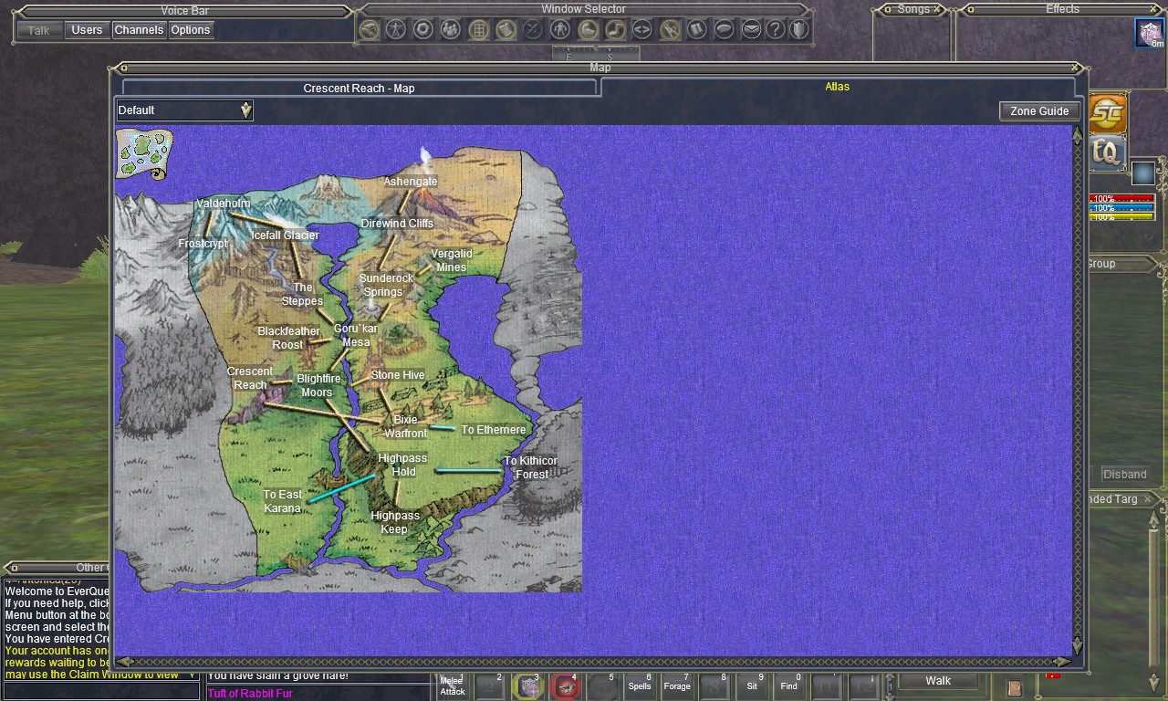
Task: Open voice Options
Action: coord(191,30)
